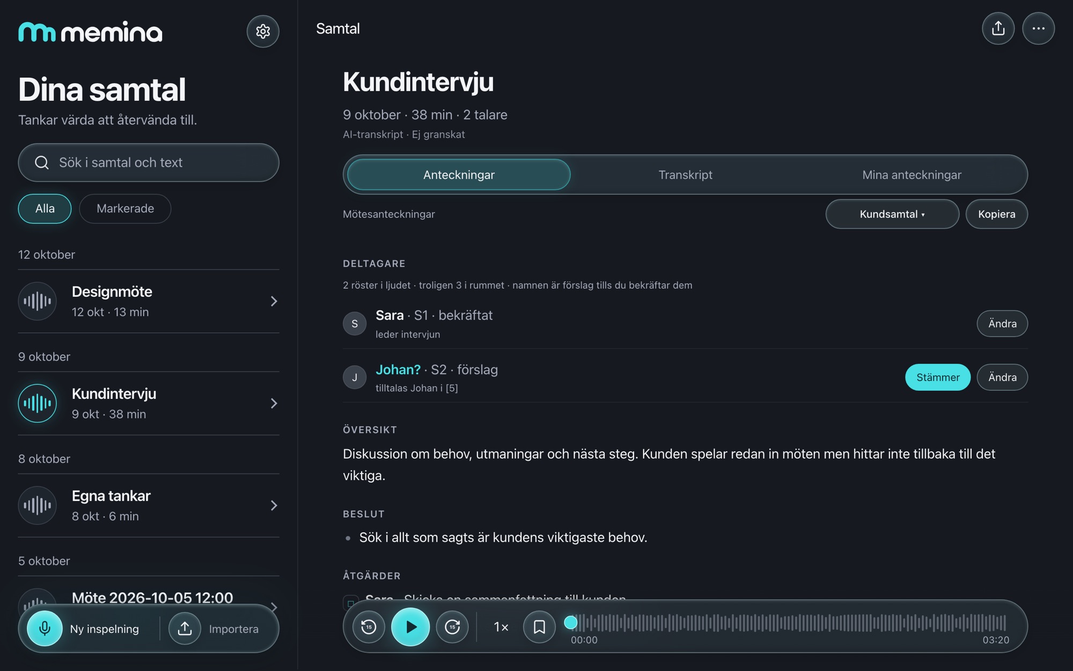Screen dimensions: 1073x671
Task: Click the playback position knob on waveform
Action: coord(571,623)
